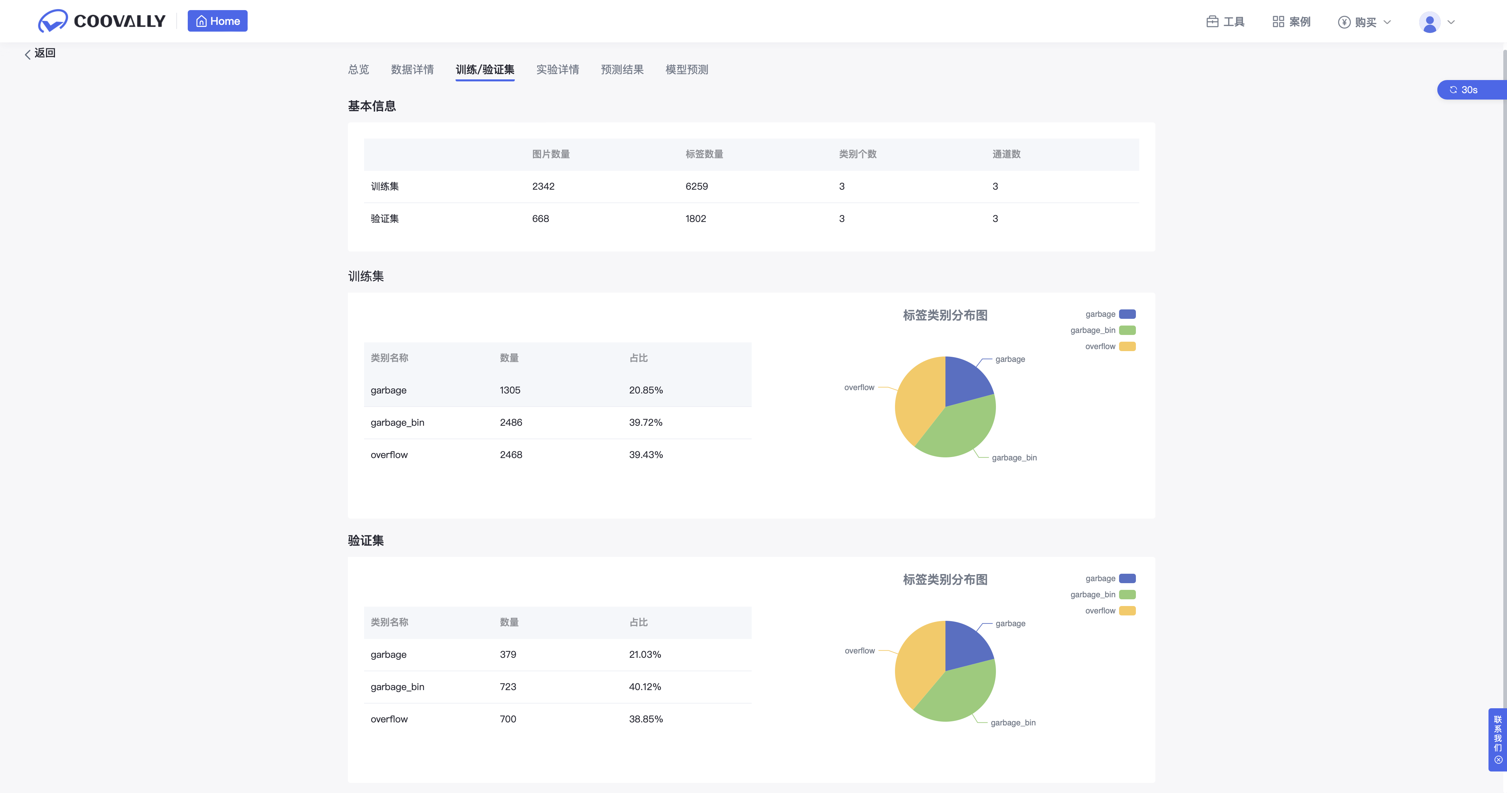Image resolution: width=1507 pixels, height=793 pixels.
Task: Close the 联系我们 contact widget
Action: click(1498, 760)
